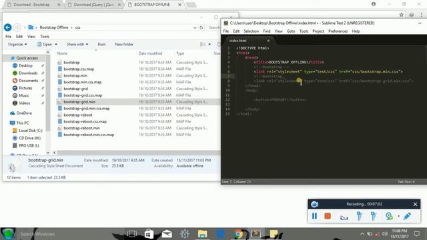
Task: Open File Explorer from the taskbar
Action: click(202, 234)
